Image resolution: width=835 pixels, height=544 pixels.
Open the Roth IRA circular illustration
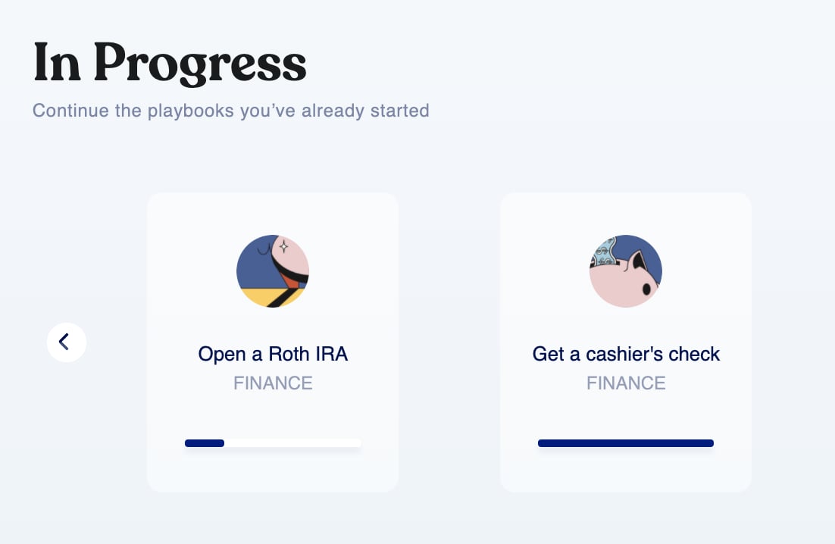[273, 271]
